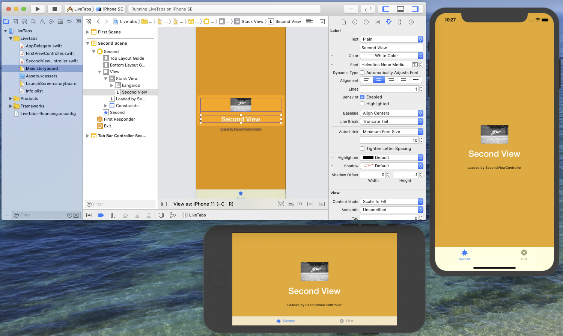
Task: Click the document outline Filter field
Action: 120,204
